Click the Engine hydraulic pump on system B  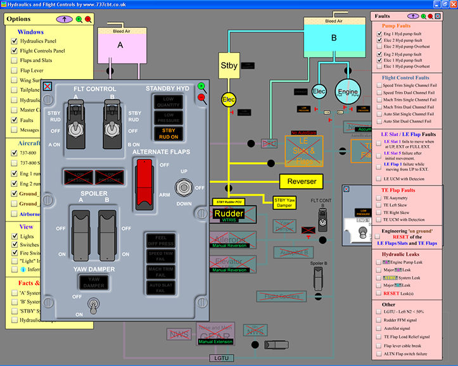pyautogui.click(x=347, y=91)
